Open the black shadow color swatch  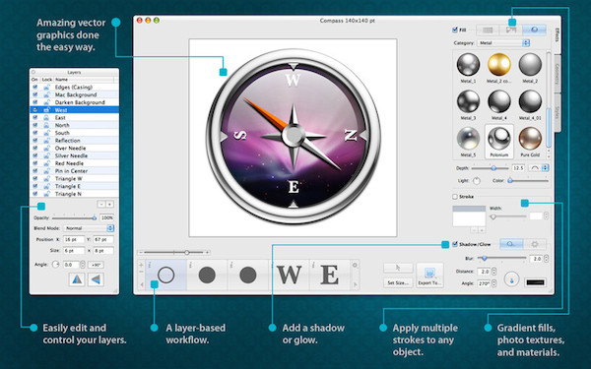535,282
